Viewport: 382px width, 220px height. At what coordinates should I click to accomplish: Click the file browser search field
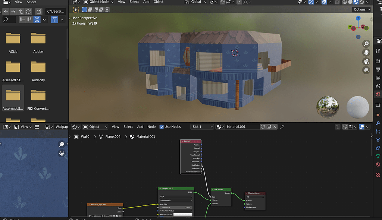pos(9,19)
